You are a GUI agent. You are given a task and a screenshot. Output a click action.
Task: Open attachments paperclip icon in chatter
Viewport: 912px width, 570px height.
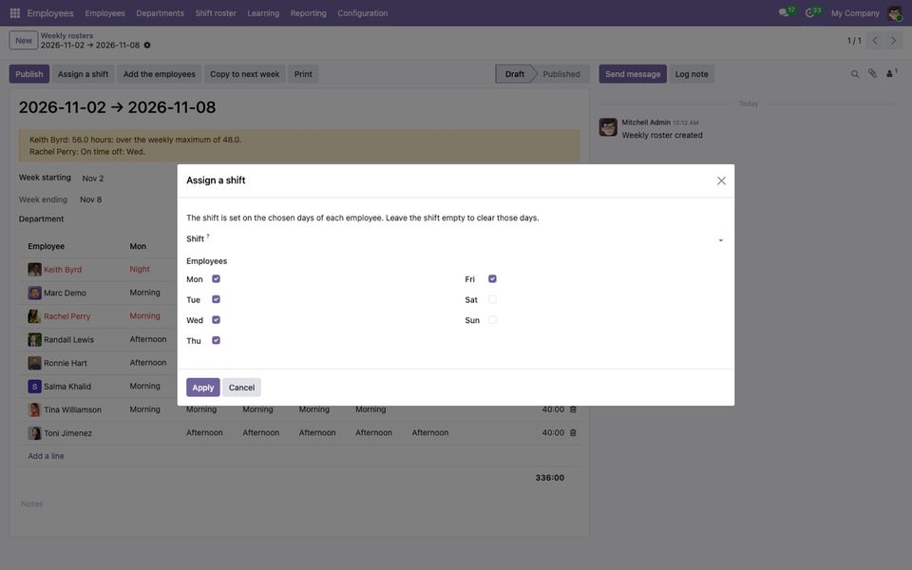coord(872,74)
